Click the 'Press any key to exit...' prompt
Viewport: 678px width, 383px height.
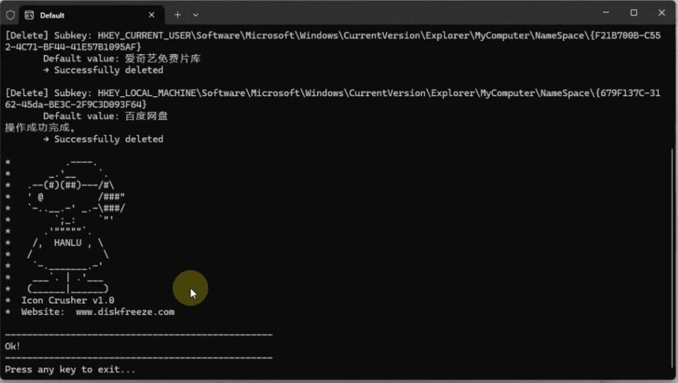(70, 369)
